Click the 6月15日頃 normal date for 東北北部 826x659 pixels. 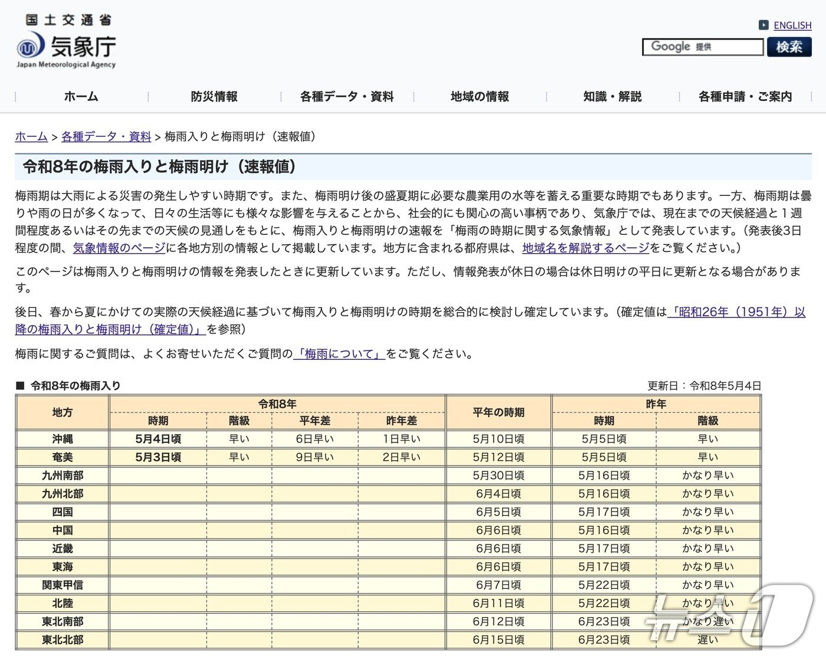[499, 640]
